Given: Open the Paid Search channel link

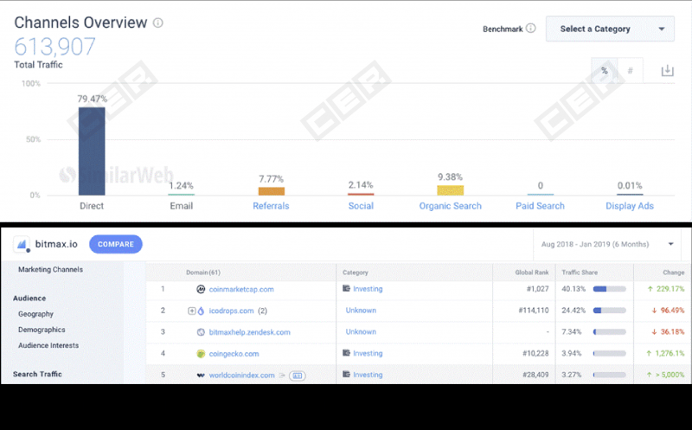Looking at the screenshot, I should [x=540, y=206].
